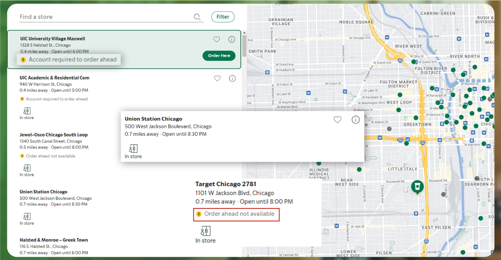This screenshot has width=501, height=260.
Task: Click EAST PILSEN label on map
Action: coord(436,227)
